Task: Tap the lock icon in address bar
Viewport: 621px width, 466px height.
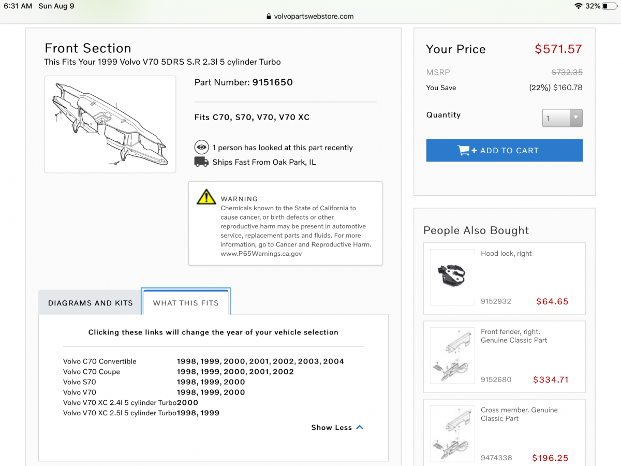Action: (268, 16)
